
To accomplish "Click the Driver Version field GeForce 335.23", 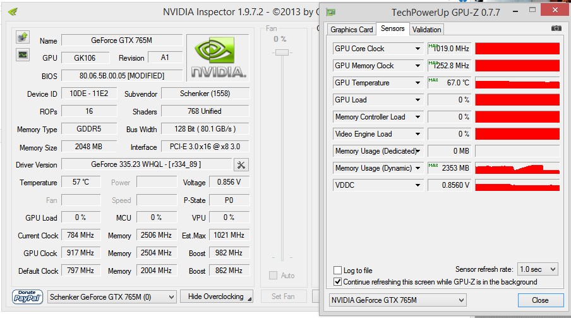I will tap(147, 164).
